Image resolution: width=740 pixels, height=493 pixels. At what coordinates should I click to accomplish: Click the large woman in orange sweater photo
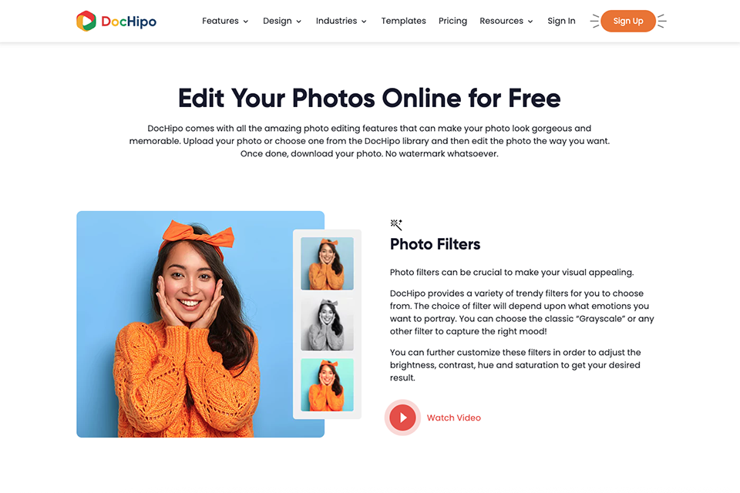tap(200, 324)
